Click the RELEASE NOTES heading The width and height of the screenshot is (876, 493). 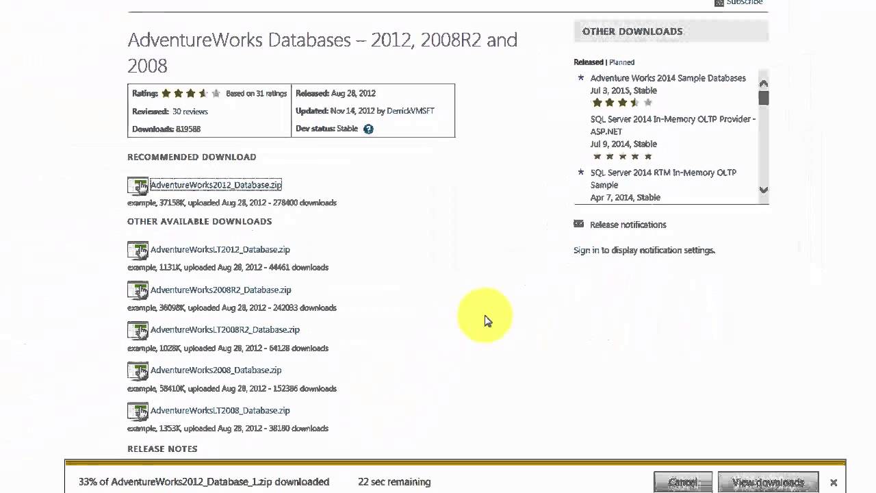click(162, 449)
